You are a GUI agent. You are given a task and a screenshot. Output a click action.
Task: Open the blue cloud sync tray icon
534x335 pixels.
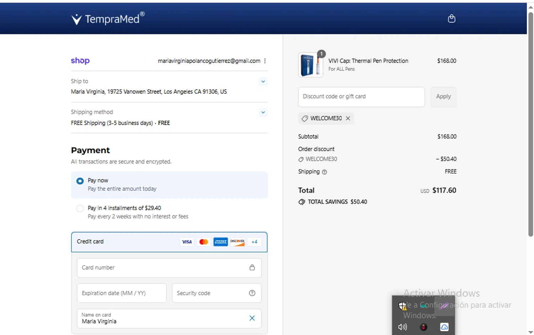click(444, 327)
